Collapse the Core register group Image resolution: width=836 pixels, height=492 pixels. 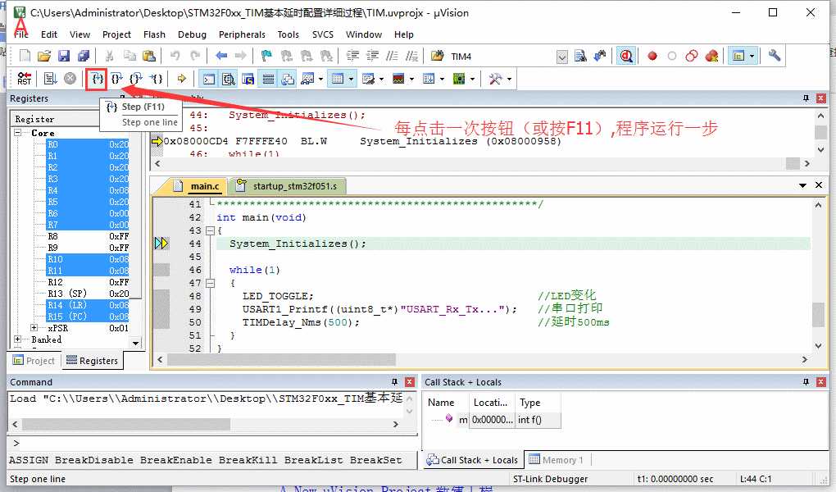tap(17, 132)
